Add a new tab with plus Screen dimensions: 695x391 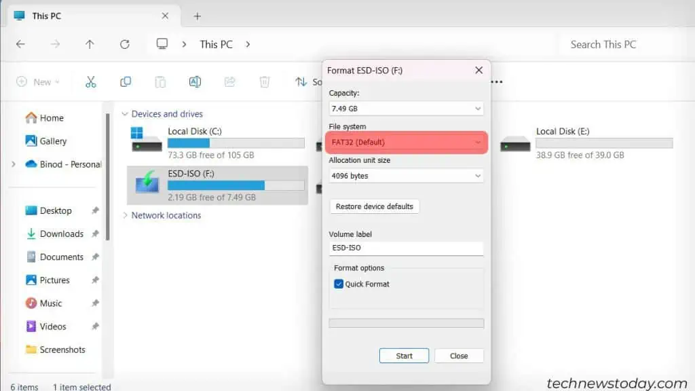[198, 16]
